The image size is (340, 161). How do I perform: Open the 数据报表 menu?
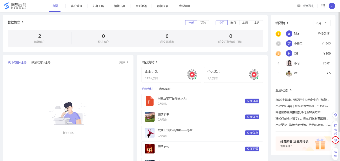pyautogui.click(x=163, y=6)
